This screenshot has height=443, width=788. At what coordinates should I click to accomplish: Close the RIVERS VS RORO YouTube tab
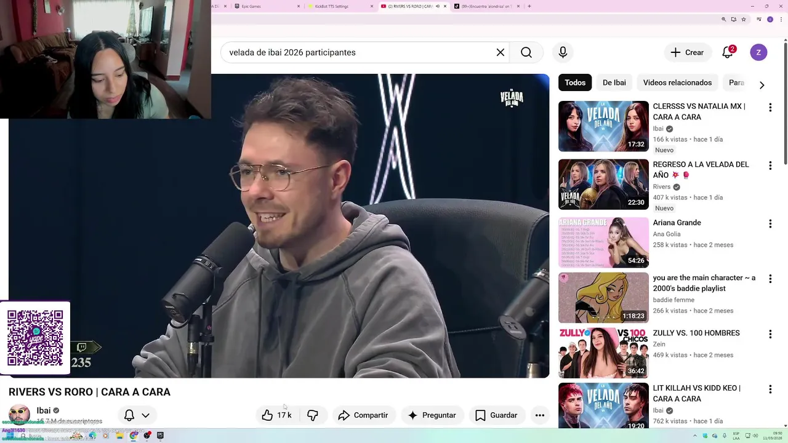(445, 6)
